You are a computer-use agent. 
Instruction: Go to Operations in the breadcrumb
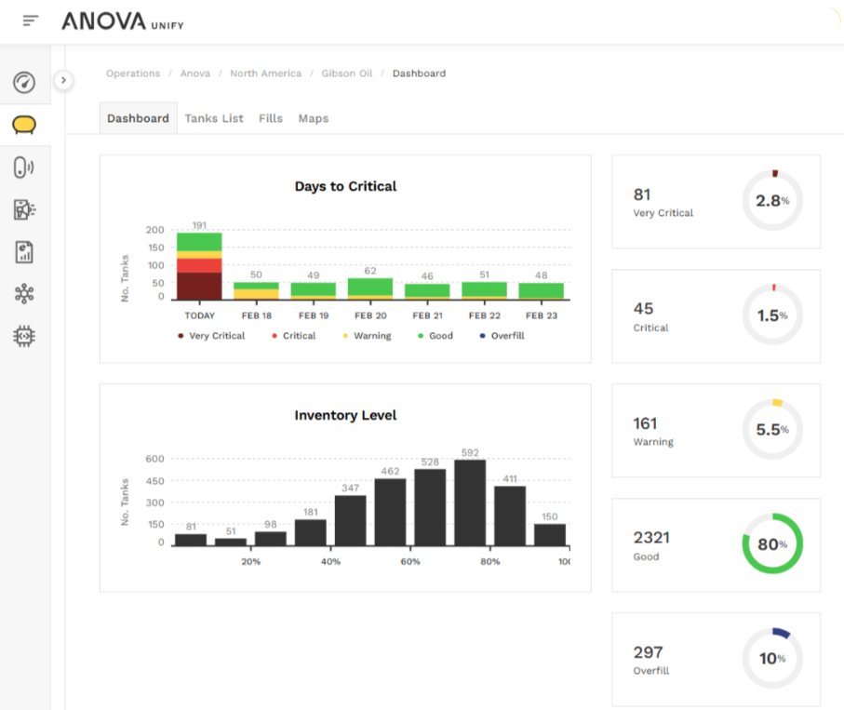click(133, 74)
